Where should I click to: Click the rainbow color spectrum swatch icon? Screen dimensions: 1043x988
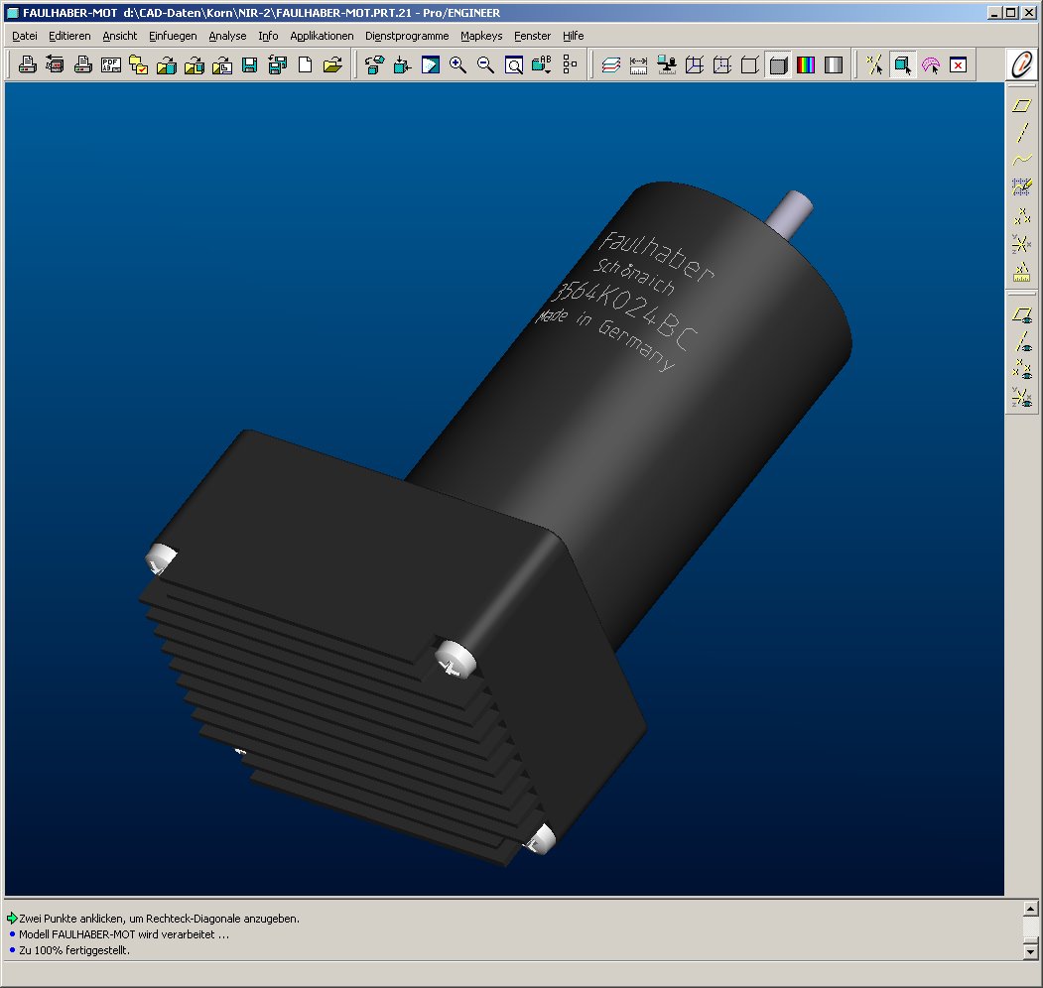pyautogui.click(x=806, y=64)
